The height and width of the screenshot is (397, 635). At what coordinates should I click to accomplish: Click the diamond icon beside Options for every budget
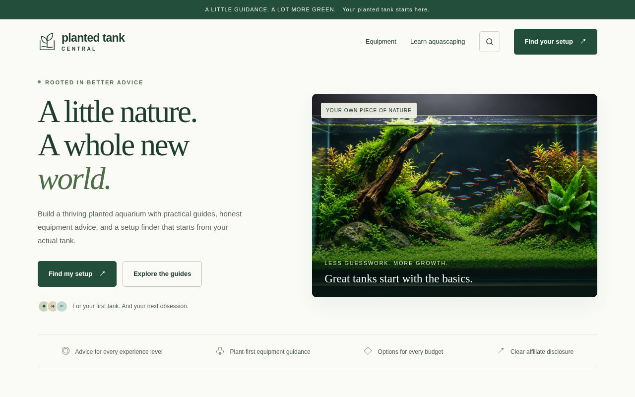pyautogui.click(x=368, y=351)
